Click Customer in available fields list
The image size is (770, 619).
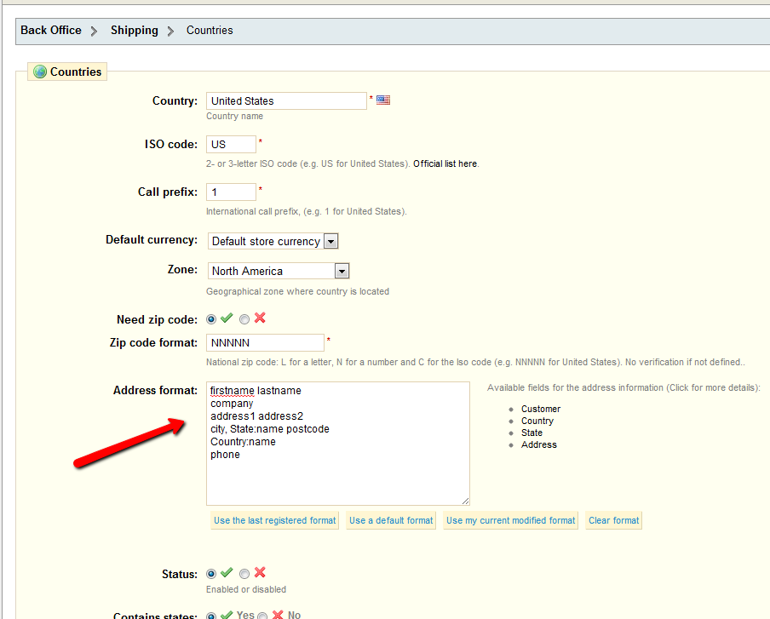click(541, 409)
